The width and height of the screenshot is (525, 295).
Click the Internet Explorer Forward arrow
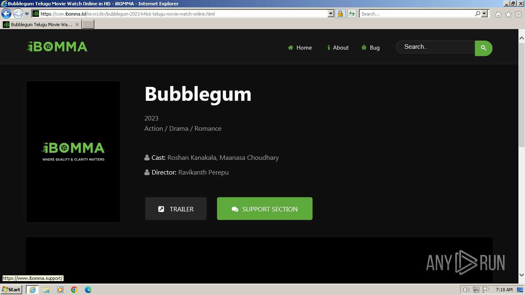point(17,14)
